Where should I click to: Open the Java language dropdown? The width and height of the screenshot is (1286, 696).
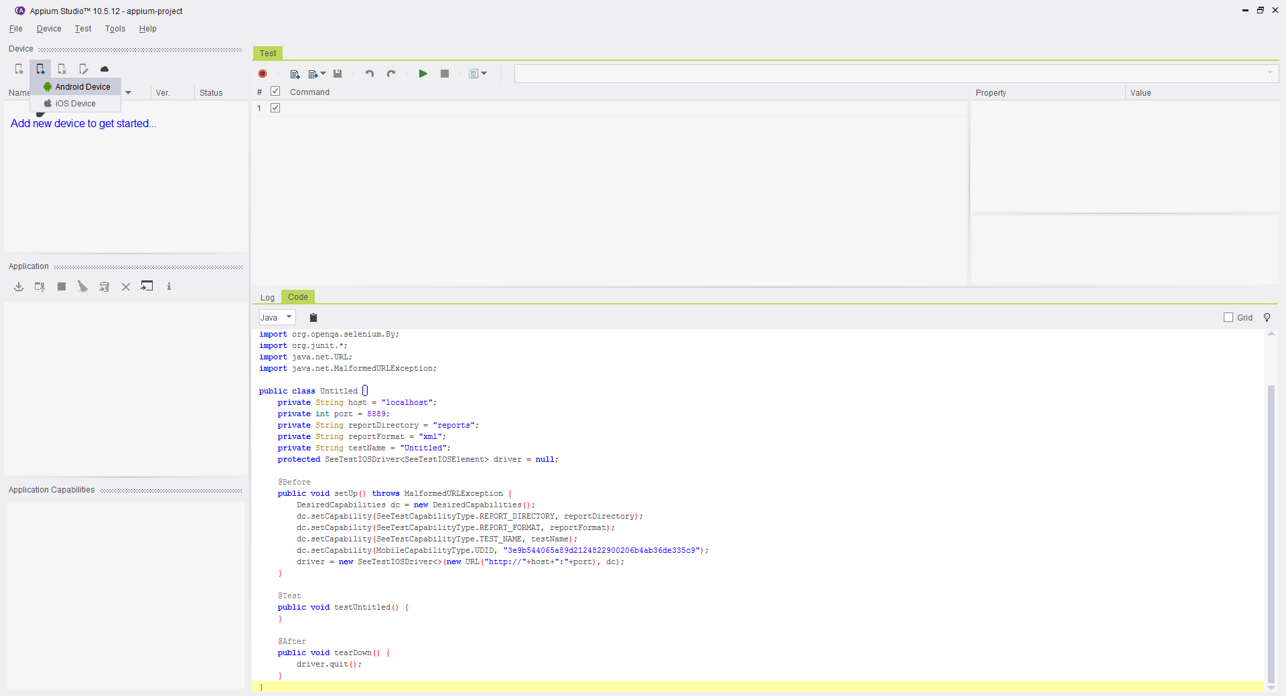click(x=277, y=317)
